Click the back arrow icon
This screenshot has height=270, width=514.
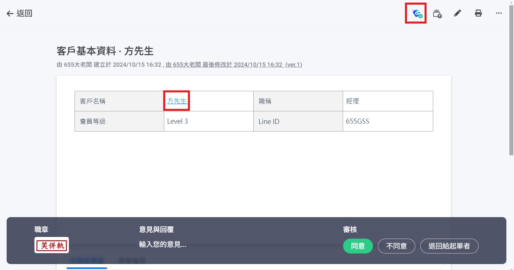(x=10, y=14)
